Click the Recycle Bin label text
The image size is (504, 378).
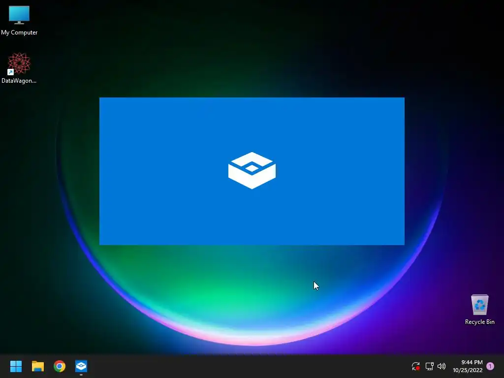pos(479,322)
